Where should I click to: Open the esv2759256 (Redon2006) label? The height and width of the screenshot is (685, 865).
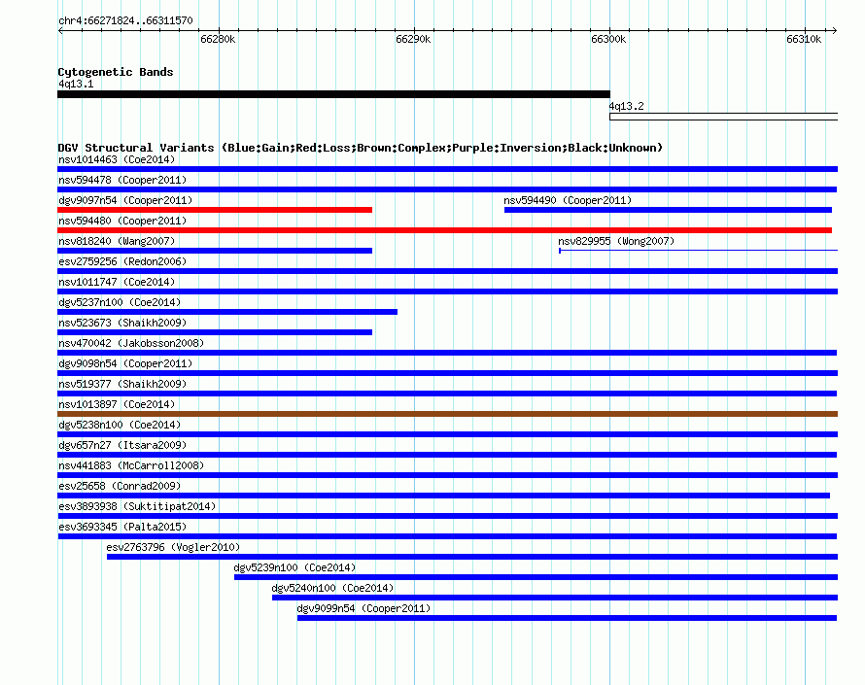[122, 262]
